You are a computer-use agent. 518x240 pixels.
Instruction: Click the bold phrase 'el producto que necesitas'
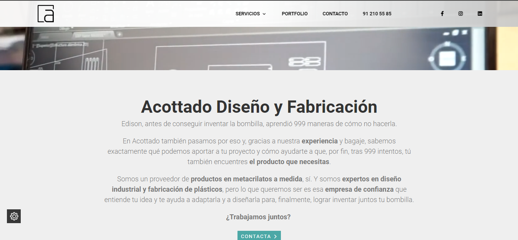click(x=289, y=162)
